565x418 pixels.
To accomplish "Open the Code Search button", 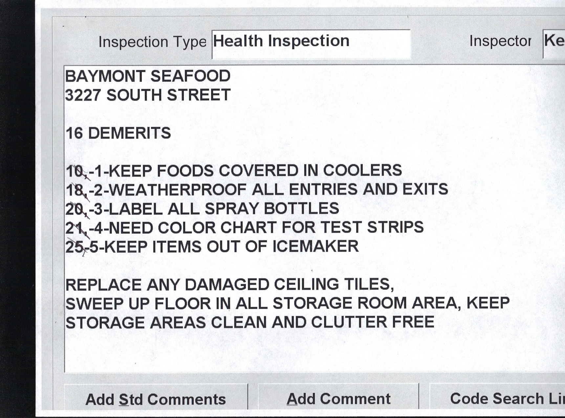I will [506, 398].
